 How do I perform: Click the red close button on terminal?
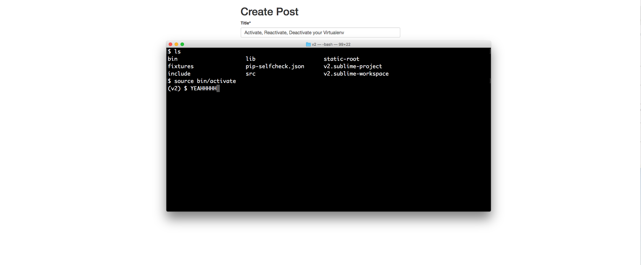(x=170, y=44)
